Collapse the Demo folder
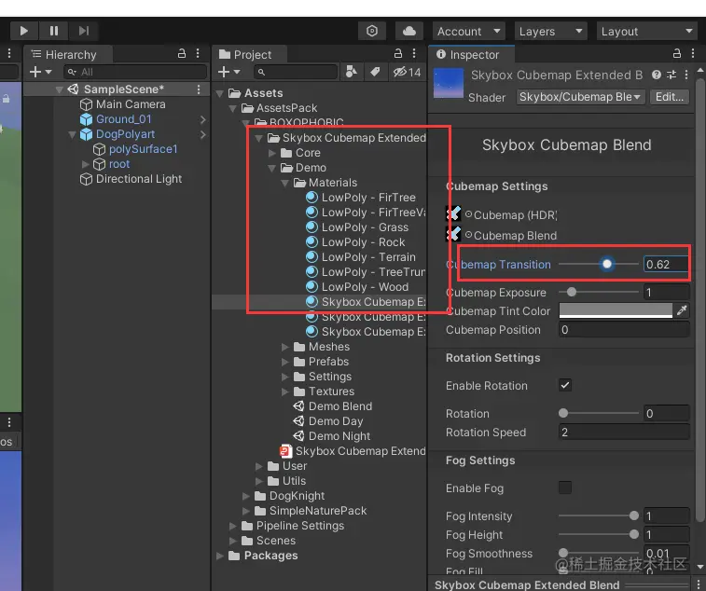 click(272, 169)
